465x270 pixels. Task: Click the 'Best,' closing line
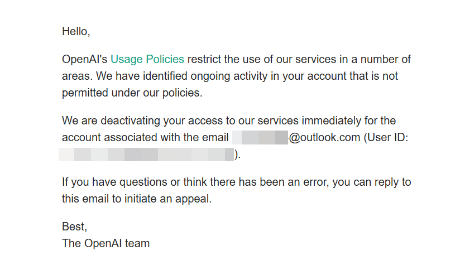tap(74, 226)
